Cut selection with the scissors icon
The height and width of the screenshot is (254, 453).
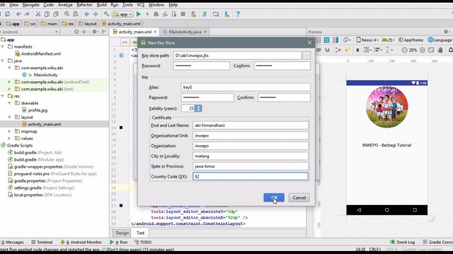tap(38, 14)
